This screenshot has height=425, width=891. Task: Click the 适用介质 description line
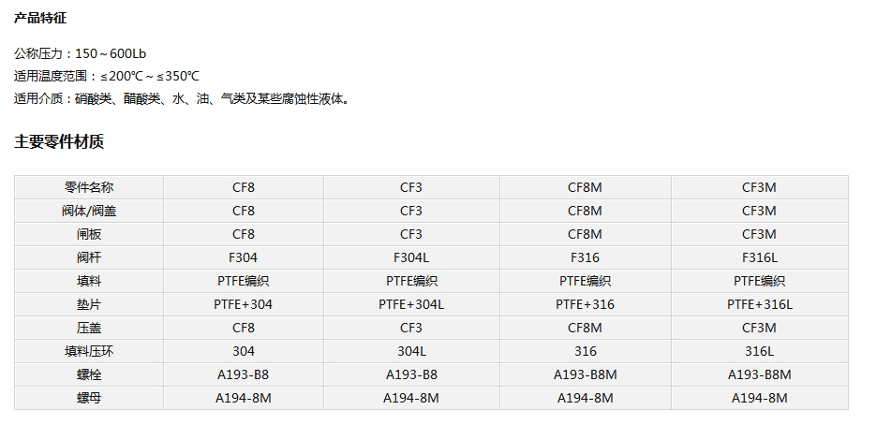(183, 99)
